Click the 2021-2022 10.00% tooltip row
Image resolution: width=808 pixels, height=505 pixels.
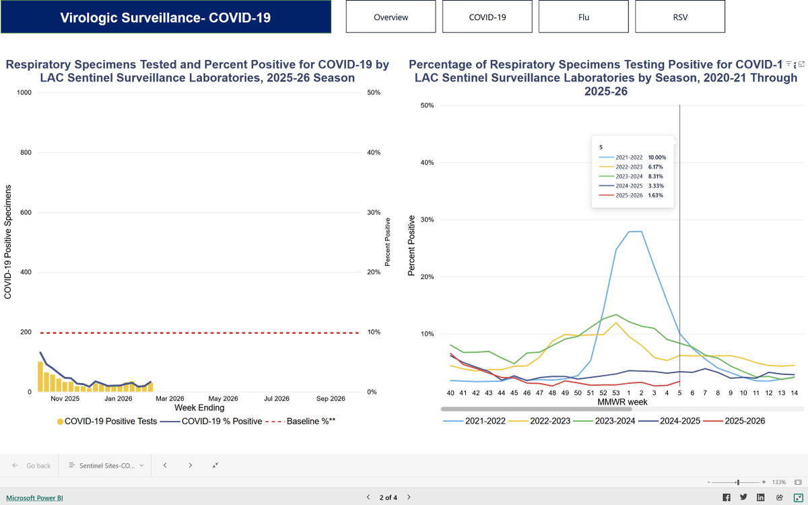(x=632, y=157)
